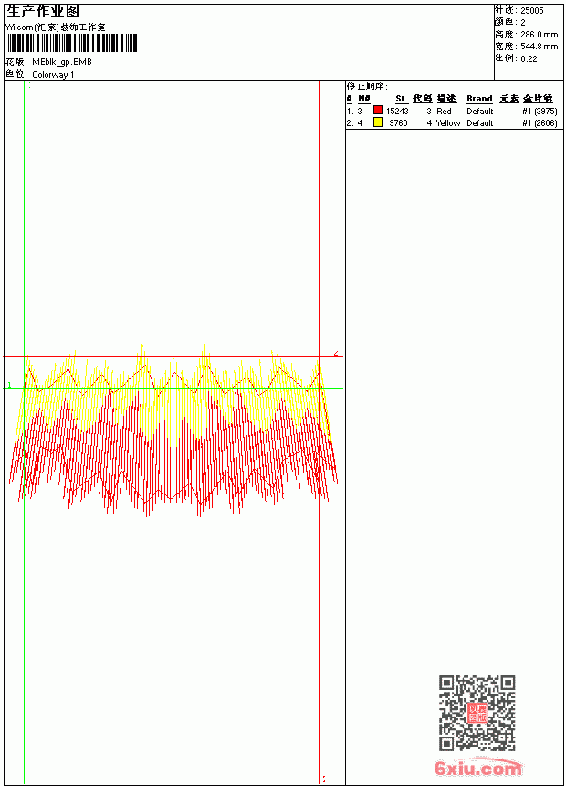This screenshot has height=786, width=566.
Task: Click the 6xiu.com watermark logo
Action: (478, 768)
